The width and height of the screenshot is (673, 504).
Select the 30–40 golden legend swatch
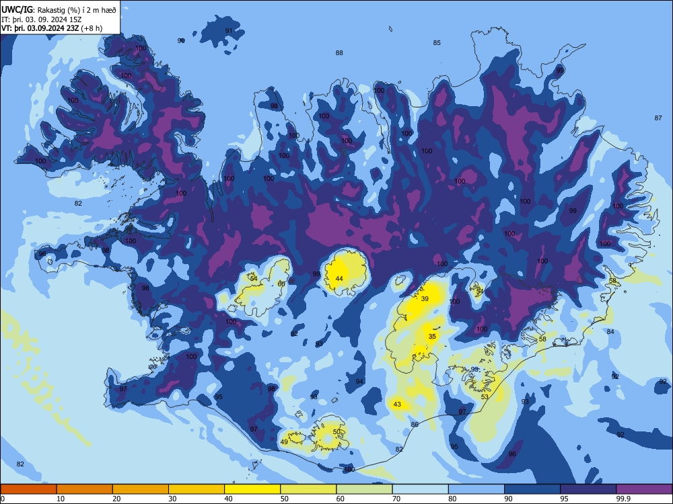point(197,489)
